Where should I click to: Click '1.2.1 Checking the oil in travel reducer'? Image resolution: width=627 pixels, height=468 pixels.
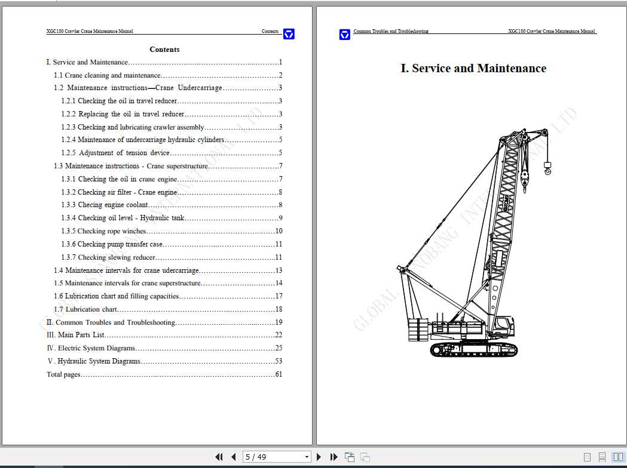click(172, 101)
